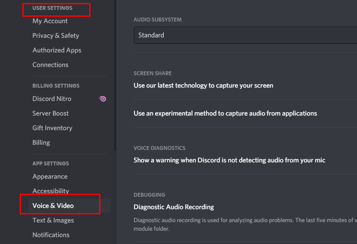The image size is (357, 244).
Task: Select Voice & Video settings
Action: [x=70, y=206]
